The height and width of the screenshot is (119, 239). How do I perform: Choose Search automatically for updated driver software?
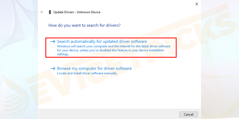pyautogui.click(x=111, y=48)
